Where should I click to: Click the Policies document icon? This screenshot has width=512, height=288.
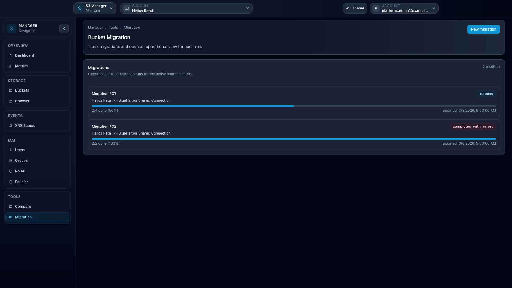[11, 182]
